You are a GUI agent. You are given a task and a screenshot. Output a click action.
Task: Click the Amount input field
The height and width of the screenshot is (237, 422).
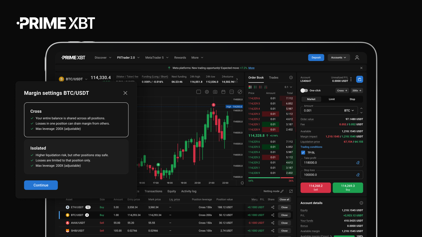click(x=329, y=111)
